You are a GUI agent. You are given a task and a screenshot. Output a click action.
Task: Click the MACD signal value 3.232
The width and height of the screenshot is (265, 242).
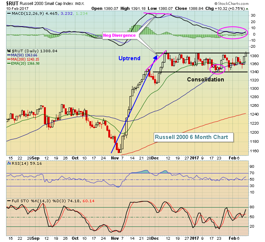coord(67,13)
